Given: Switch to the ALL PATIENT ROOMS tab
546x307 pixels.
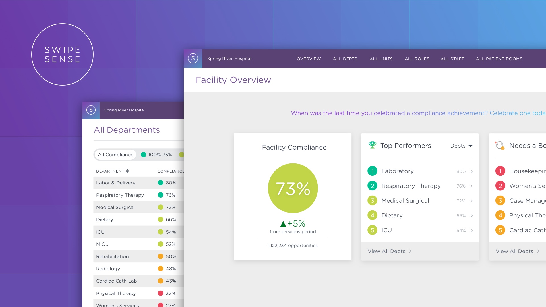Looking at the screenshot, I should click(x=499, y=59).
